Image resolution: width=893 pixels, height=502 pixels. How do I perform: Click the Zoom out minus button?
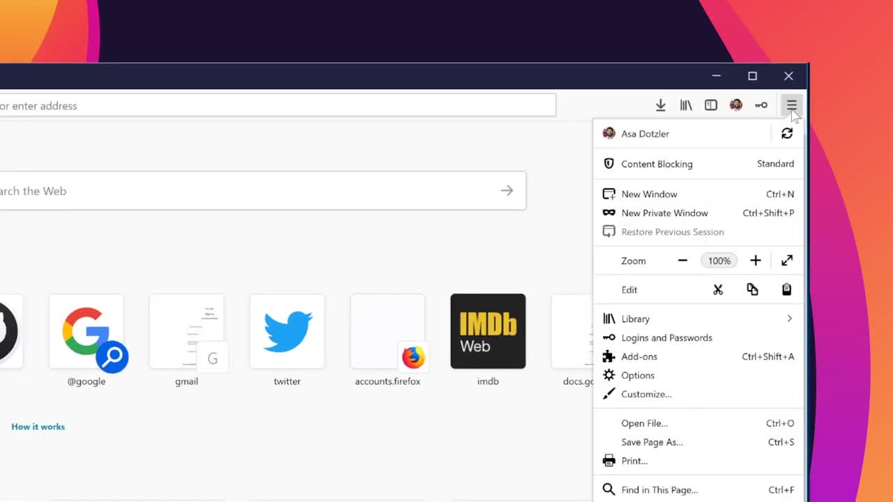coord(682,261)
